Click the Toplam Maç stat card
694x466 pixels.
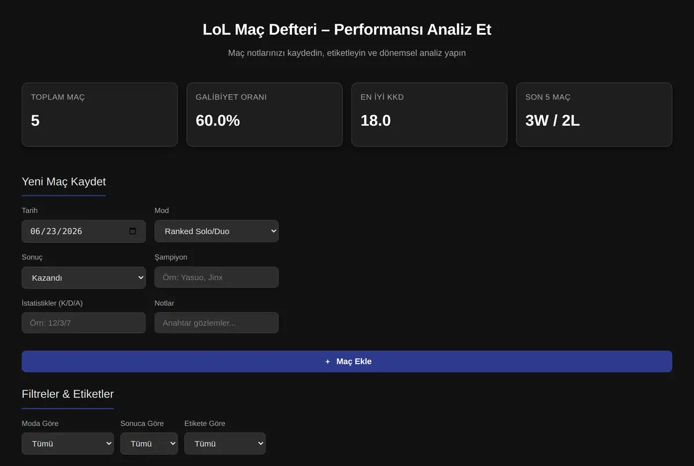[x=99, y=114]
